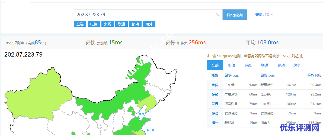Clear the IP input with X icon
323x135 pixels.
(x=217, y=14)
